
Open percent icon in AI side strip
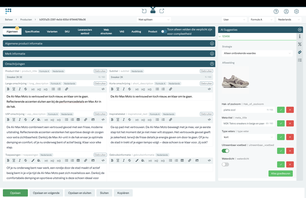coord(300,44)
